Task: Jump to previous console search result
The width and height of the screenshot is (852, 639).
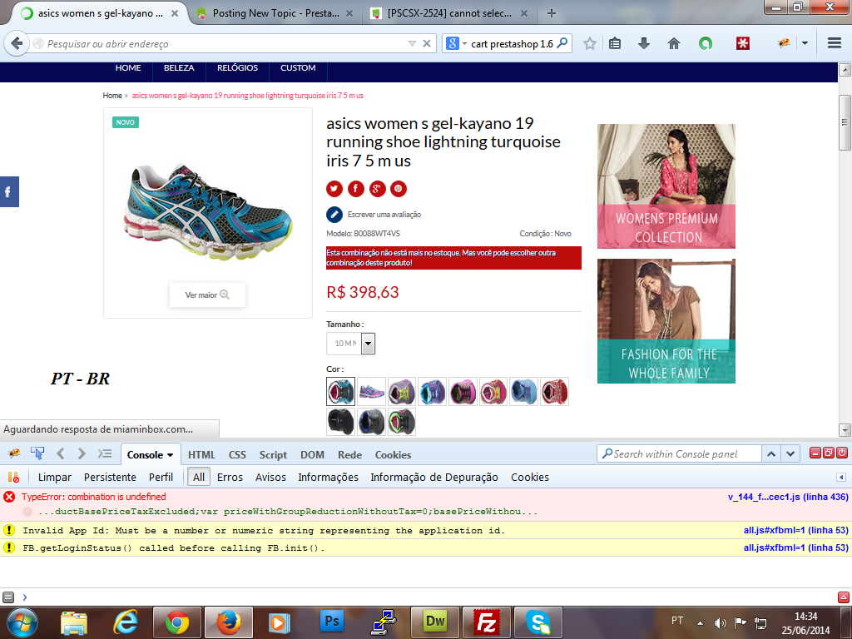Action: [x=771, y=453]
